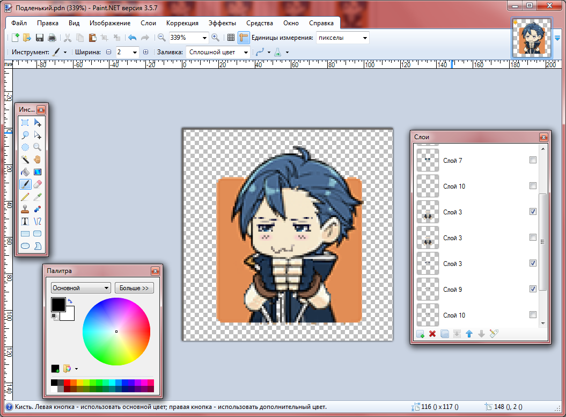Select the Pan hand tool
Image resolution: width=566 pixels, height=417 pixels.
coord(37,160)
